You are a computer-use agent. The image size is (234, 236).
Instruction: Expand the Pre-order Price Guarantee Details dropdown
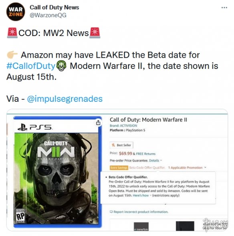click(x=155, y=160)
